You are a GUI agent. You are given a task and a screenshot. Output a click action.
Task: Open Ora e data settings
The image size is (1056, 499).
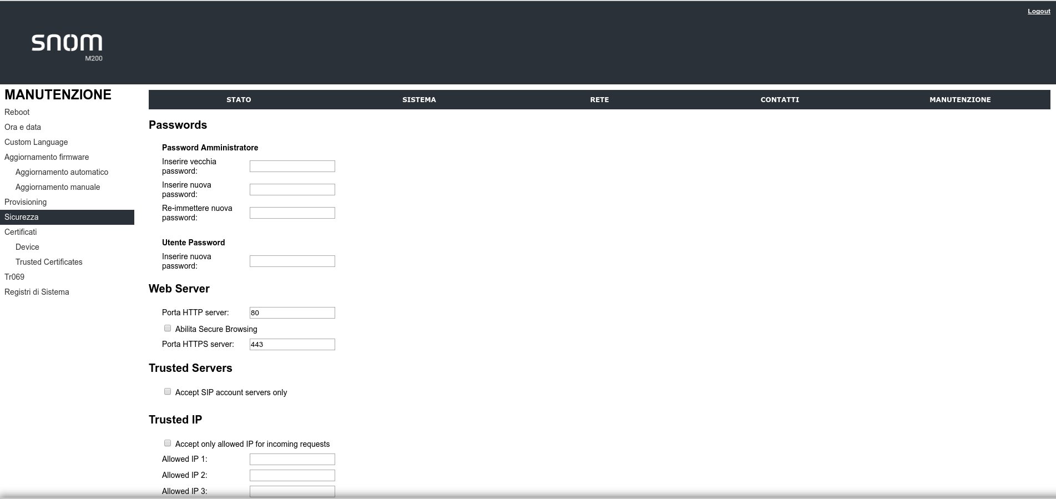(23, 127)
